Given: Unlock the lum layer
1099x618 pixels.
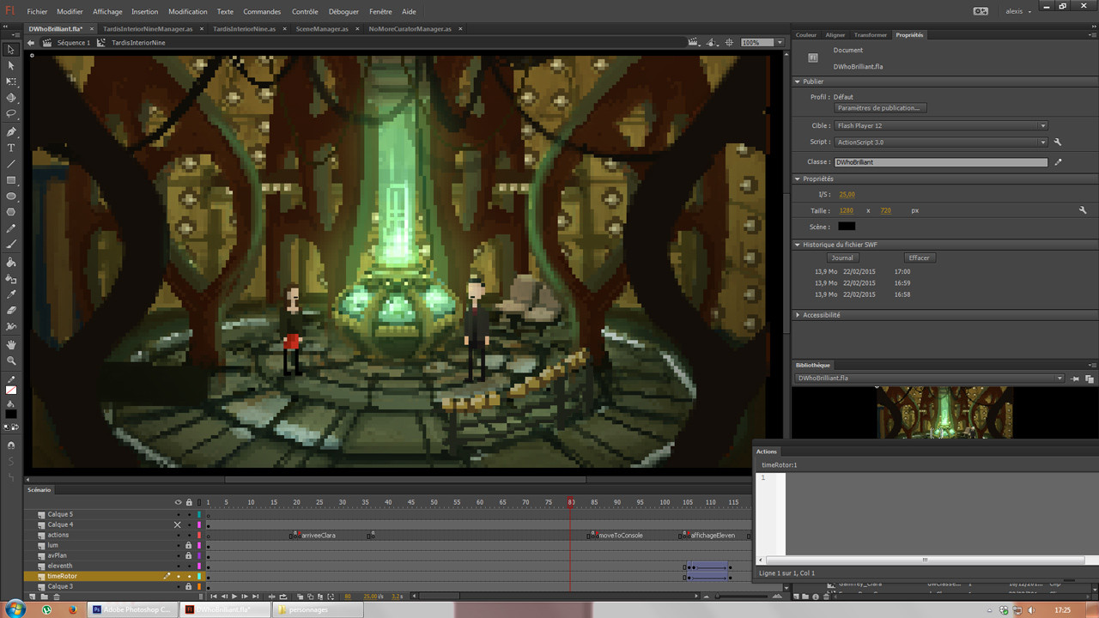Looking at the screenshot, I should tap(189, 545).
